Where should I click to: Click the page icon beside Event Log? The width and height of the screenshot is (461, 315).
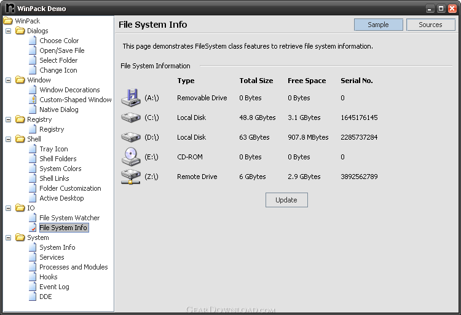coord(33,287)
